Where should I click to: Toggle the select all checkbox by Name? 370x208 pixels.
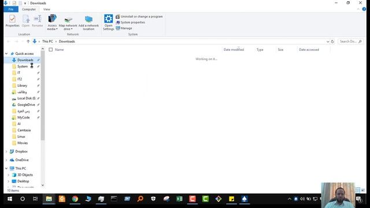pyautogui.click(x=51, y=50)
